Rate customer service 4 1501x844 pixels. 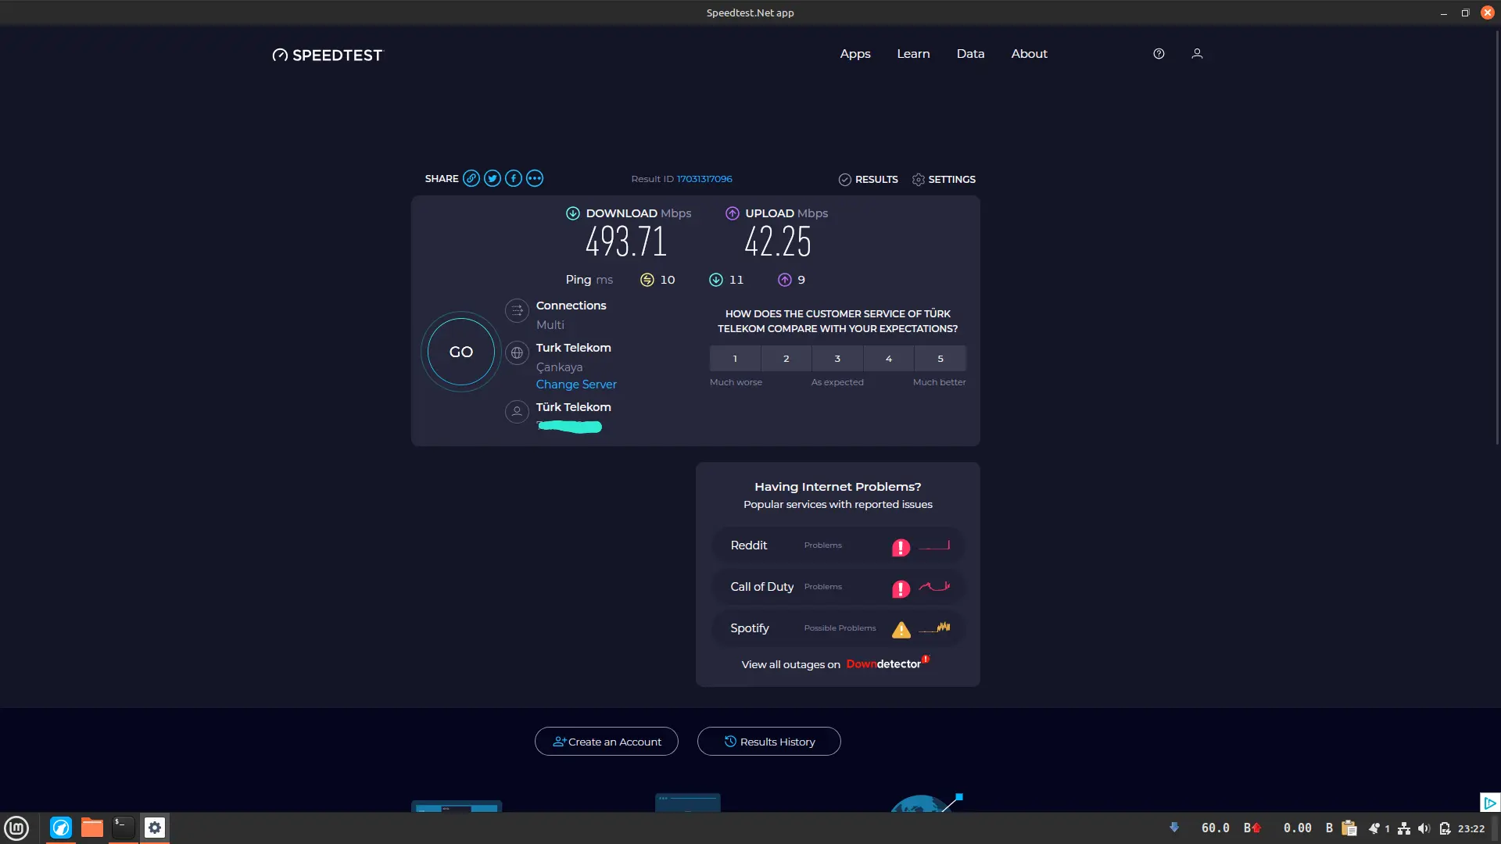coord(889,359)
